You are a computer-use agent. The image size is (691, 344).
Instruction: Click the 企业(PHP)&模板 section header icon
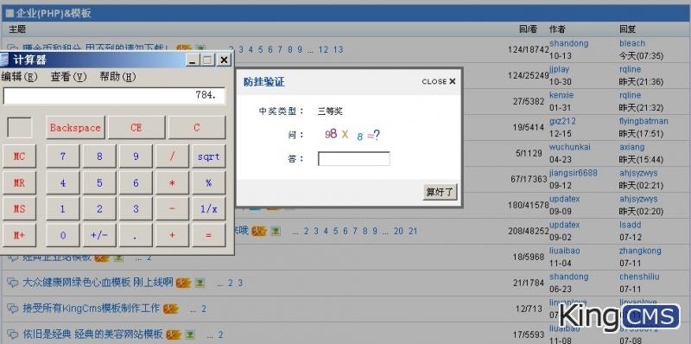[10, 13]
